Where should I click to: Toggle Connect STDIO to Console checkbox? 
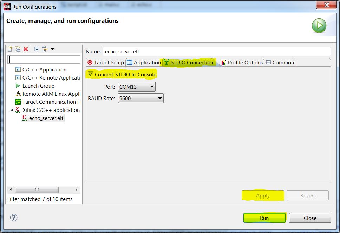(x=91, y=75)
